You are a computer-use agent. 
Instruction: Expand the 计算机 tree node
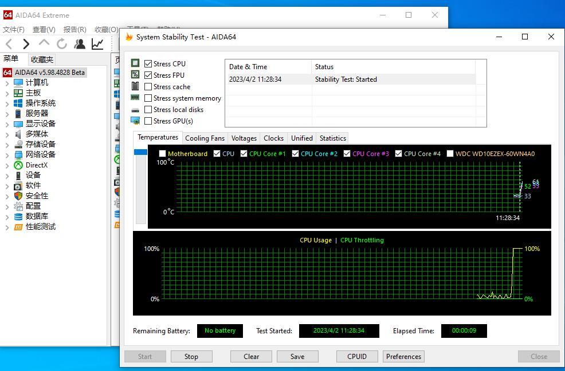[x=7, y=83]
